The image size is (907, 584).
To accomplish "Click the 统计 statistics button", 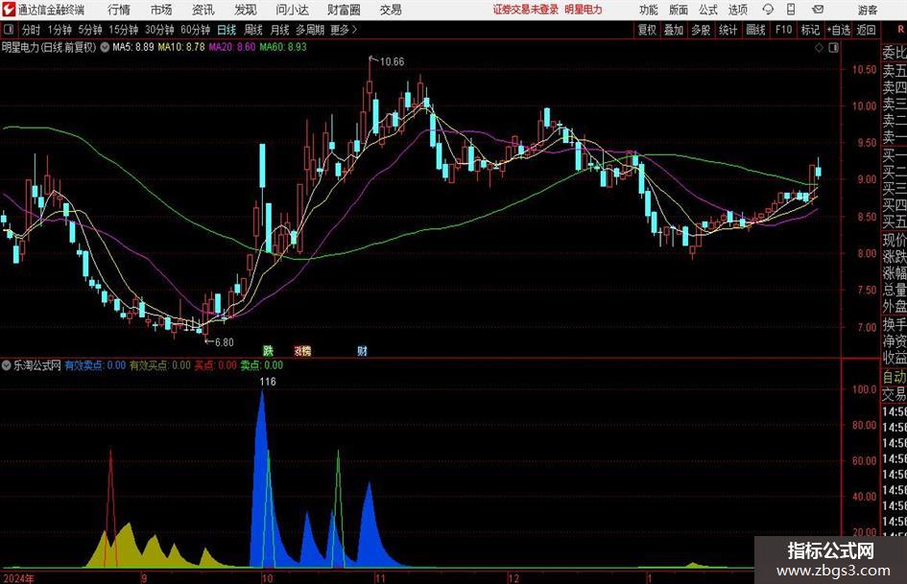I will 728,30.
